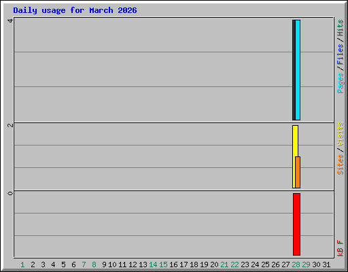The width and height of the screenshot is (348, 272).
Task: Click day "10" on the x-axis
Action: [x=112, y=265]
